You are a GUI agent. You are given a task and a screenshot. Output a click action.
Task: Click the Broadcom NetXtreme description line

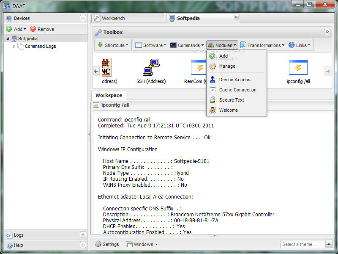188,215
